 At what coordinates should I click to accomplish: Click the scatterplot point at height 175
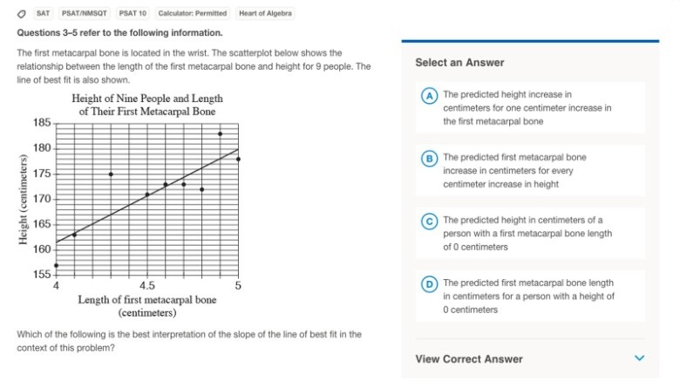(x=111, y=174)
